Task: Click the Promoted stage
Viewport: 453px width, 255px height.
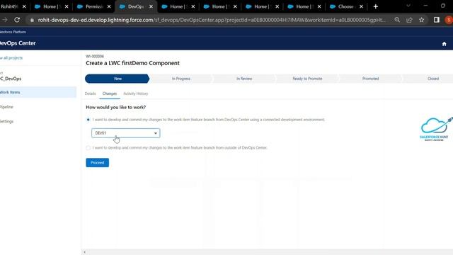Action: pyautogui.click(x=370, y=79)
